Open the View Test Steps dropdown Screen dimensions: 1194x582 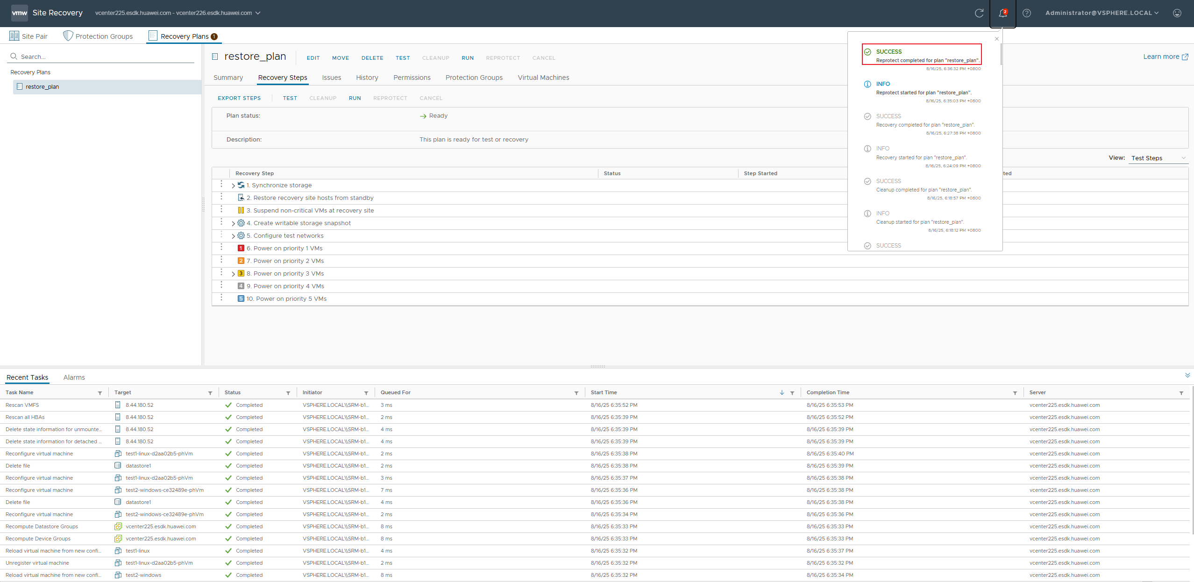[x=1158, y=158]
